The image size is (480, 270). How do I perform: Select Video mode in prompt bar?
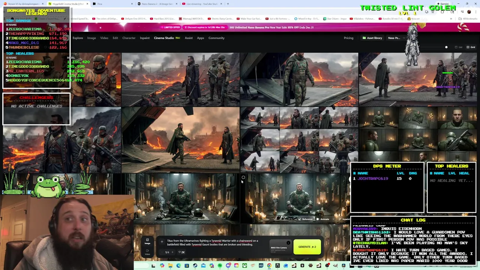click(147, 252)
